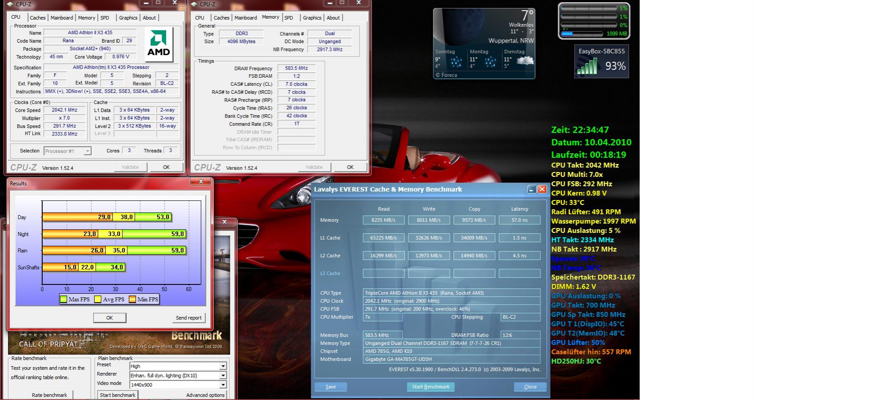Click the orange Min FPS legend swatch
This screenshot has height=400, width=892.
point(132,300)
